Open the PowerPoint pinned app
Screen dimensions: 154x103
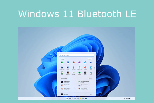pyautogui.click(x=73, y=62)
